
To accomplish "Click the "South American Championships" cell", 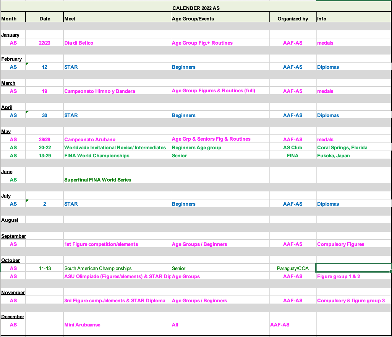I will pyautogui.click(x=98, y=268).
